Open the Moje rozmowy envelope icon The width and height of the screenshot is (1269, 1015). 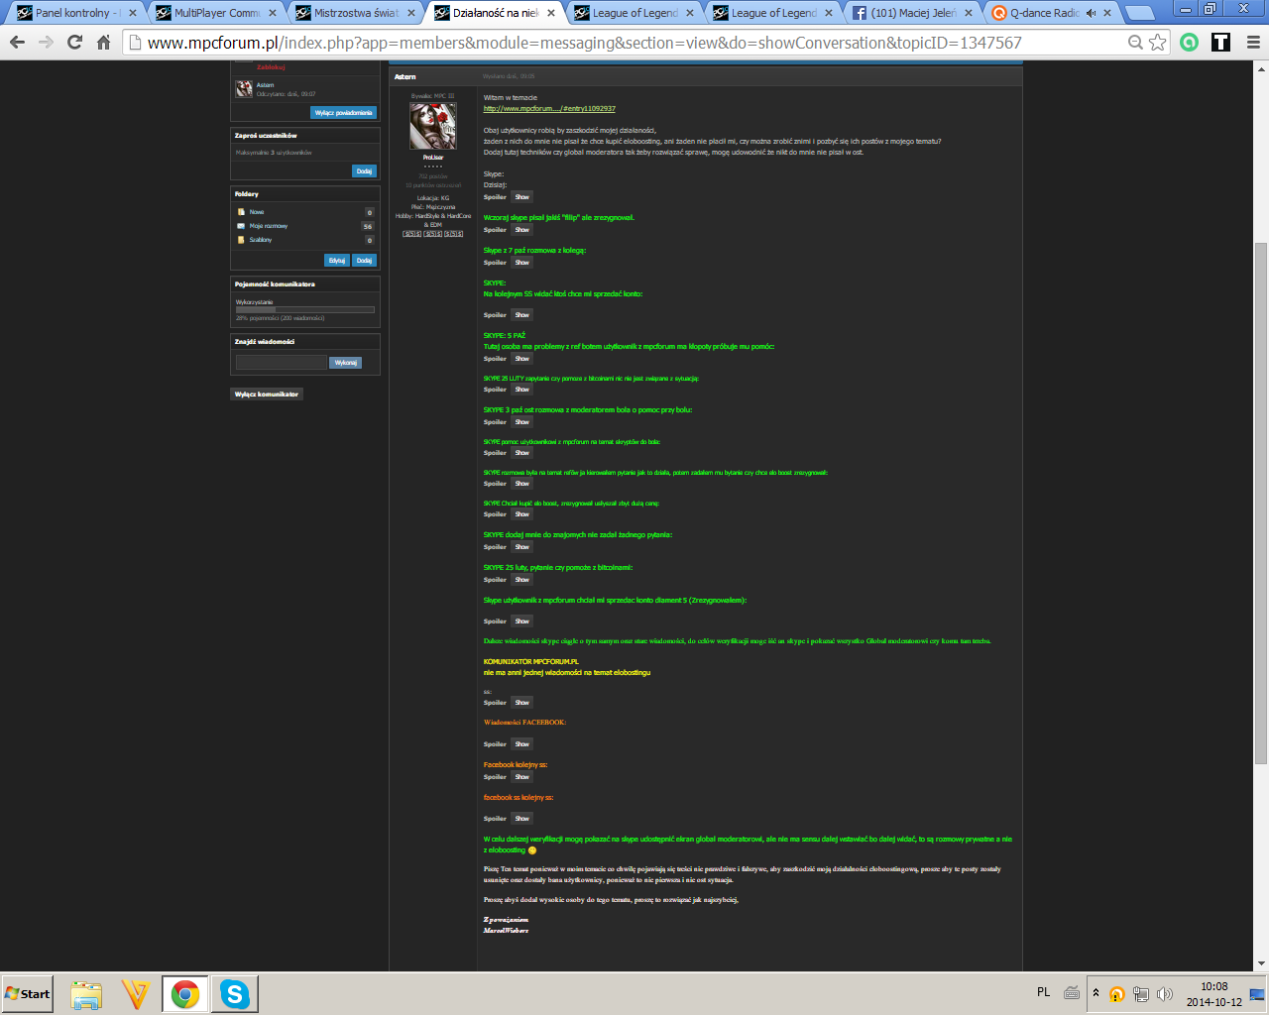241,226
